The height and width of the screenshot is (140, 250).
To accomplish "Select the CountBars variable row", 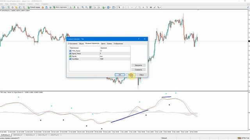I will 100,59.
